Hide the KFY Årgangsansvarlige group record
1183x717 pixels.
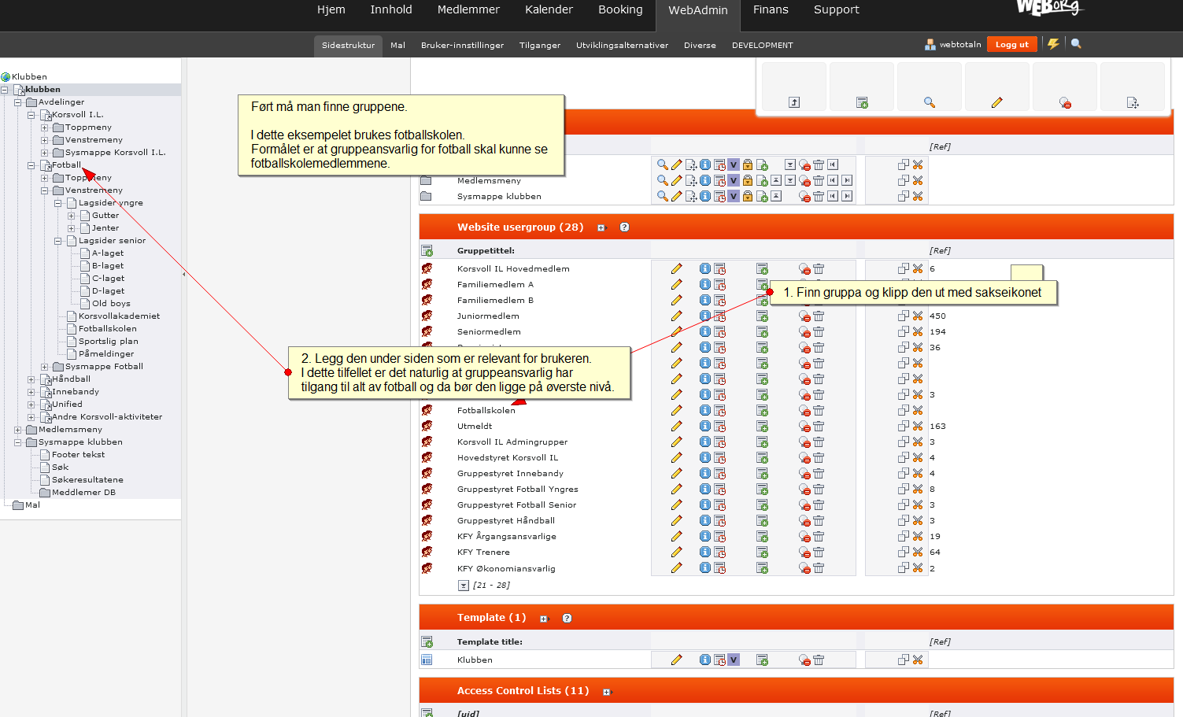pyautogui.click(x=804, y=536)
